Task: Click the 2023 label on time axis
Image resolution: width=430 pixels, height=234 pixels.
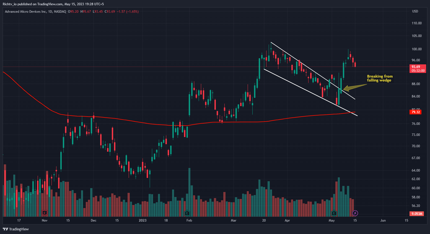Action: coord(143,220)
